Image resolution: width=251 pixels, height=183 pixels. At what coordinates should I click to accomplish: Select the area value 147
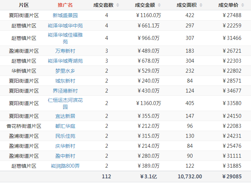pos(190,116)
